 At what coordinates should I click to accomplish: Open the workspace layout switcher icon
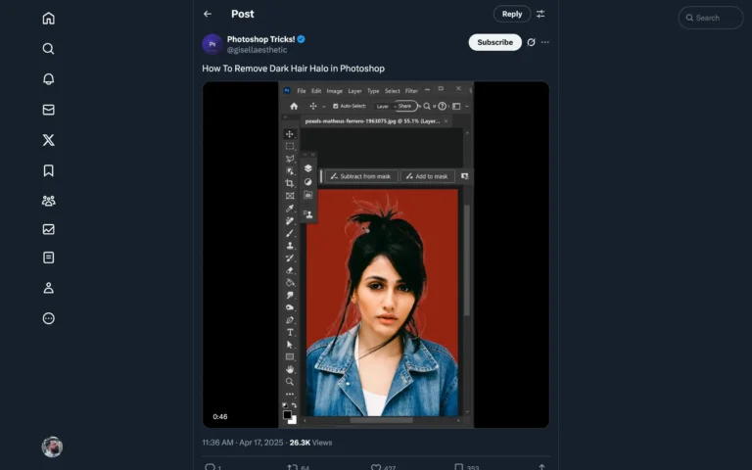click(x=456, y=106)
